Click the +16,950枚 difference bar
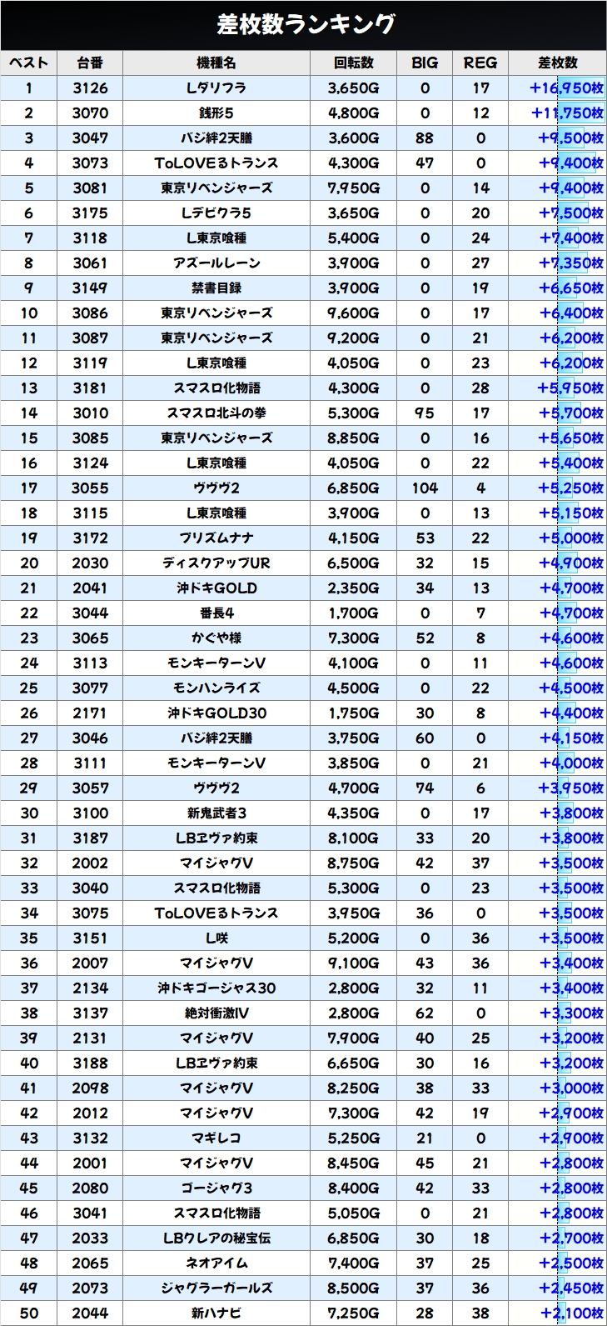The height and width of the screenshot is (1326, 607). click(x=566, y=88)
